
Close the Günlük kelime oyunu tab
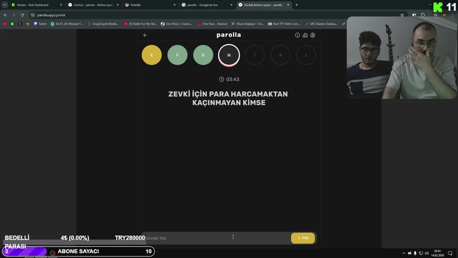coord(288,5)
